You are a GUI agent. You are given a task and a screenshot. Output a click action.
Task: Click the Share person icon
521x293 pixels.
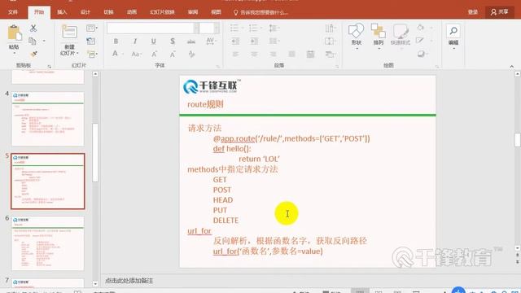(x=493, y=12)
